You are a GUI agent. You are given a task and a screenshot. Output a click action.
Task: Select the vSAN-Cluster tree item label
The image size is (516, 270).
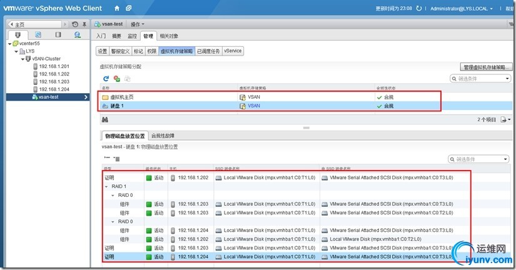click(x=46, y=59)
